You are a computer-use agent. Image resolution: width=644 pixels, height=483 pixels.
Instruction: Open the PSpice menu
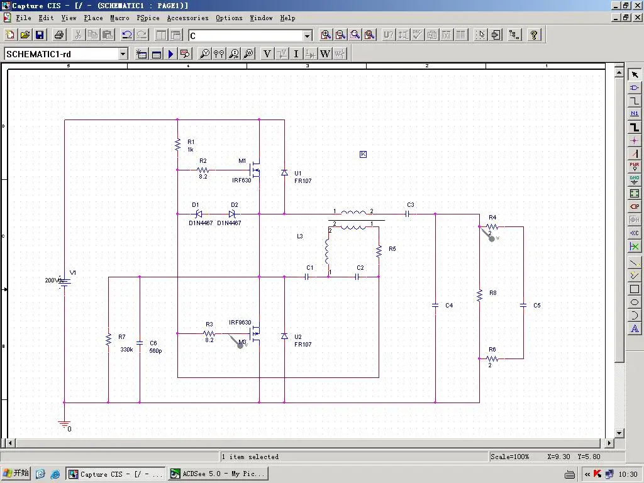coord(148,18)
